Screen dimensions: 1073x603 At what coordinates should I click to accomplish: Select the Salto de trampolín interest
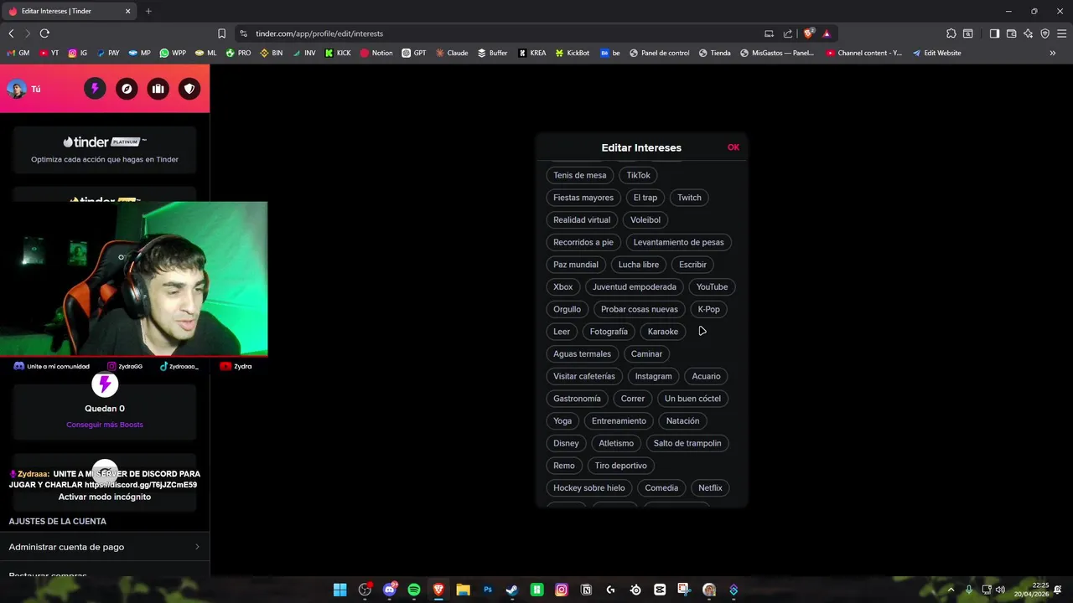tap(687, 443)
